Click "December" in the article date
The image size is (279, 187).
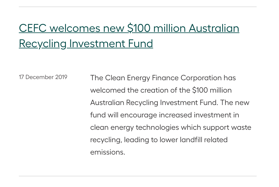40,77
